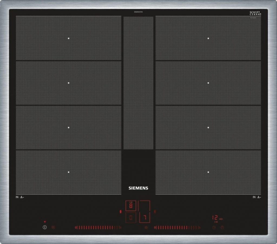
Task: Select the front-left zone showing 0
Action: [x=131, y=217]
